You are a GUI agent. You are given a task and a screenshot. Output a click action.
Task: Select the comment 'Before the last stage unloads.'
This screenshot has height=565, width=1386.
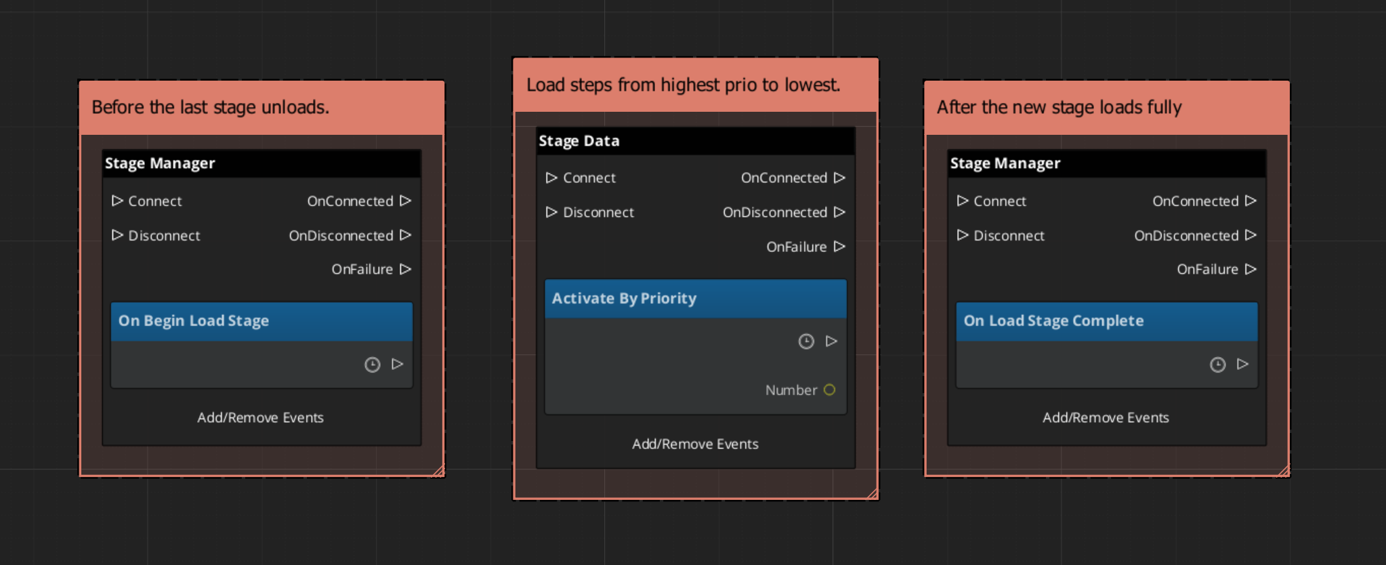click(x=261, y=108)
